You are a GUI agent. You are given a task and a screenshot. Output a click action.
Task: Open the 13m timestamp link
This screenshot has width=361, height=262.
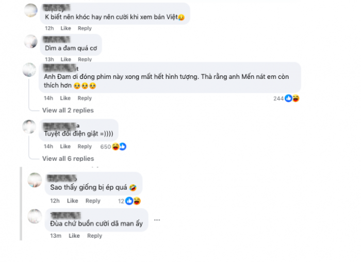[56, 236]
